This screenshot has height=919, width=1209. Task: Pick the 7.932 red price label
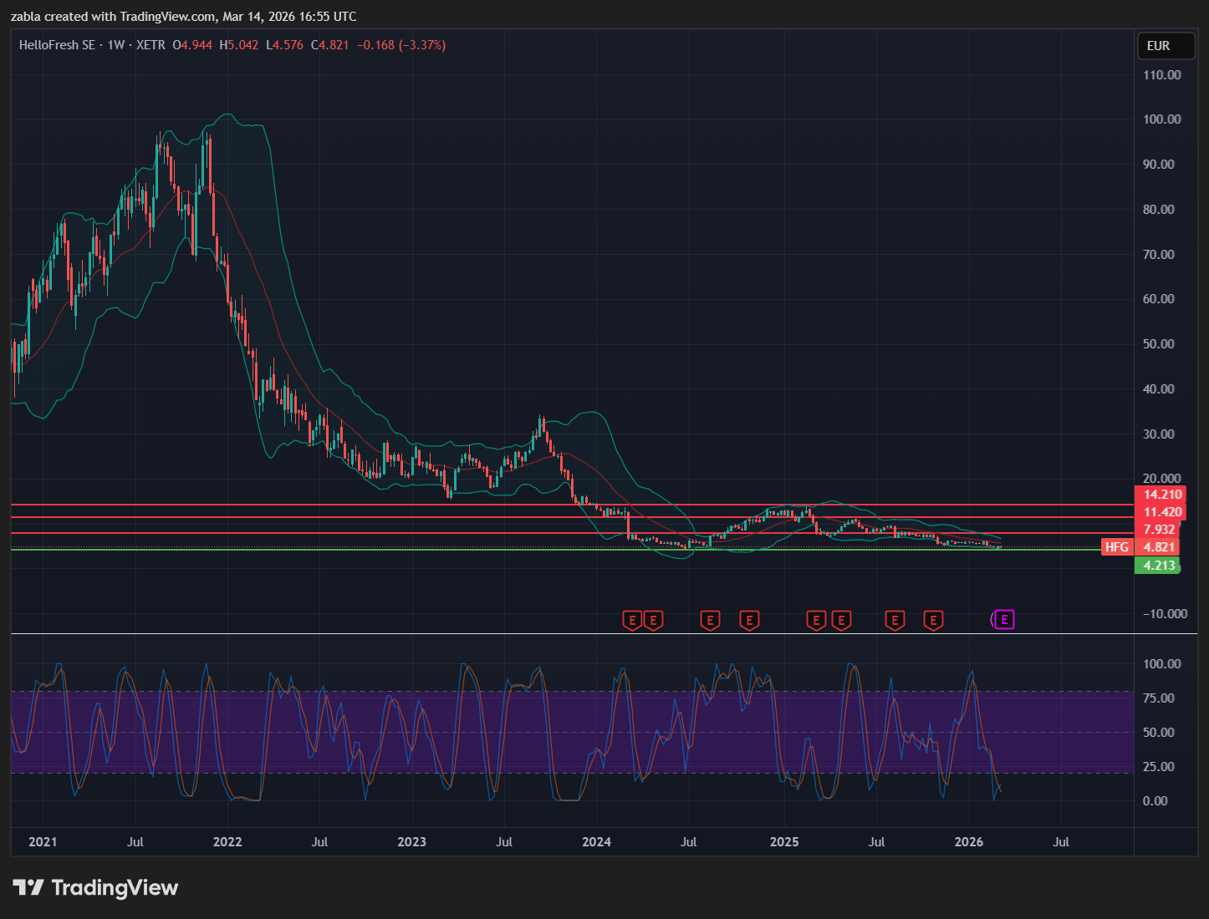[x=1159, y=530]
